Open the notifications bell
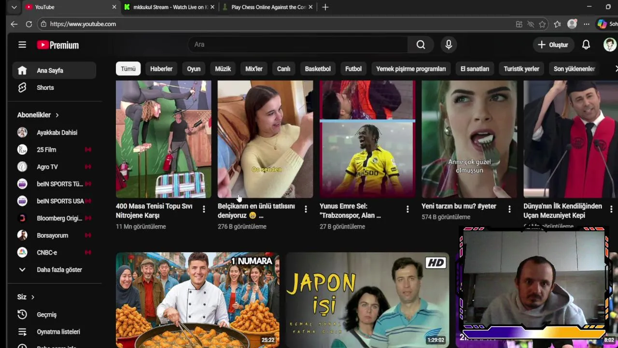Image resolution: width=618 pixels, height=348 pixels. tap(586, 44)
